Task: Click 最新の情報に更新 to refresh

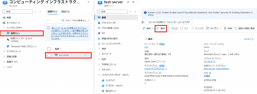Action: tap(244, 28)
